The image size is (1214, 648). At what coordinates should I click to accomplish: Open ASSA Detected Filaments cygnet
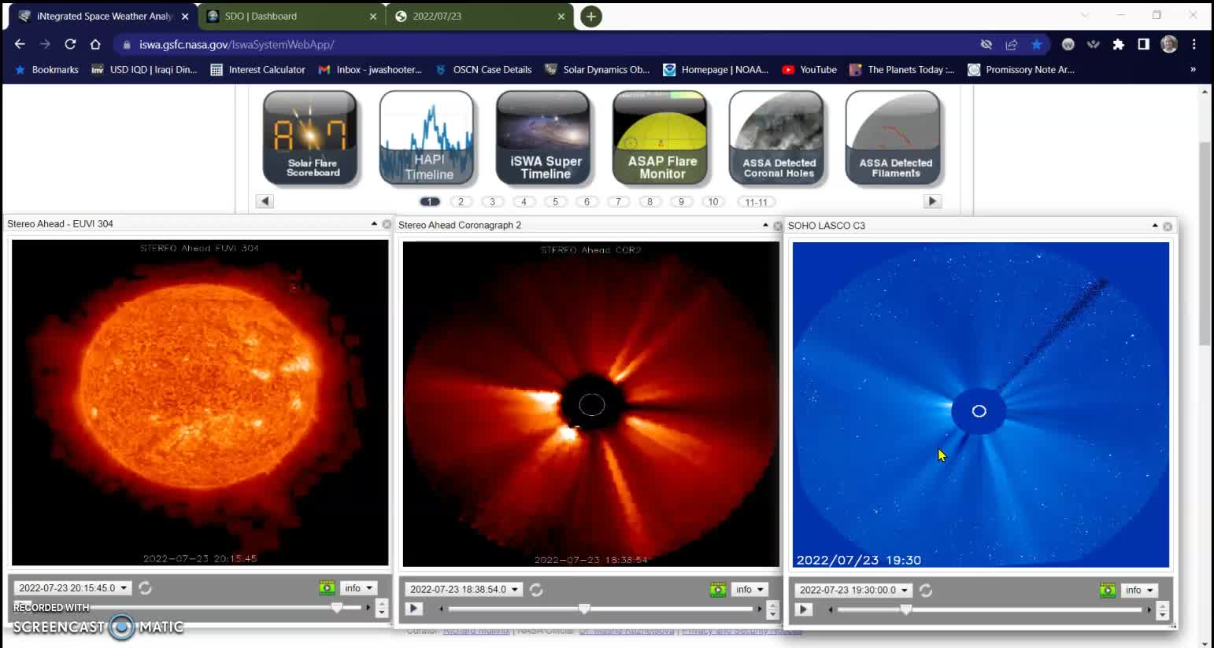point(893,138)
